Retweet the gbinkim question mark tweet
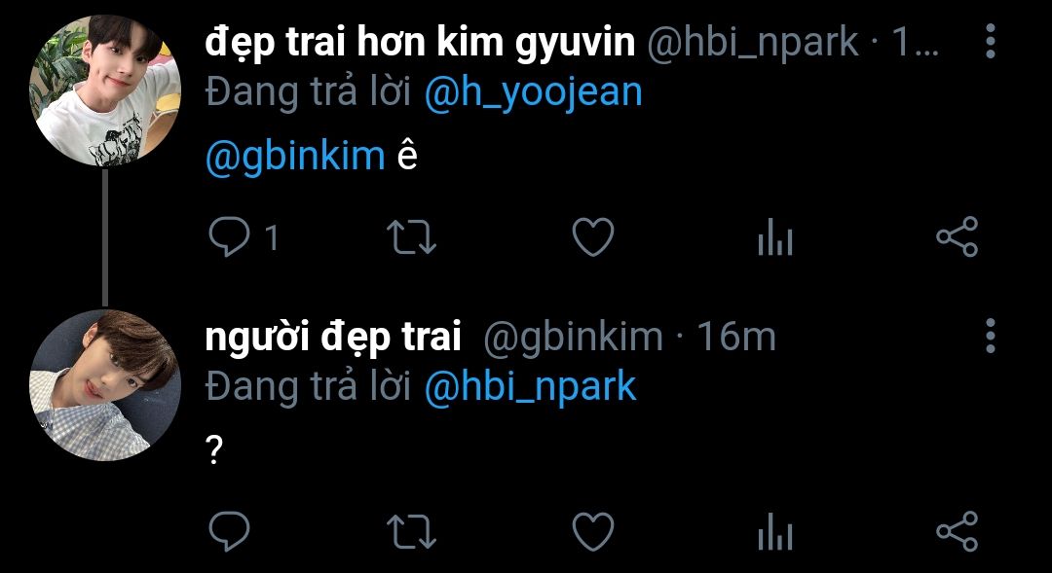This screenshot has width=1052, height=573. (x=412, y=531)
